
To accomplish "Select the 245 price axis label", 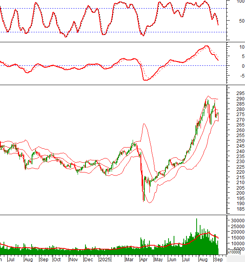I will (240, 146).
